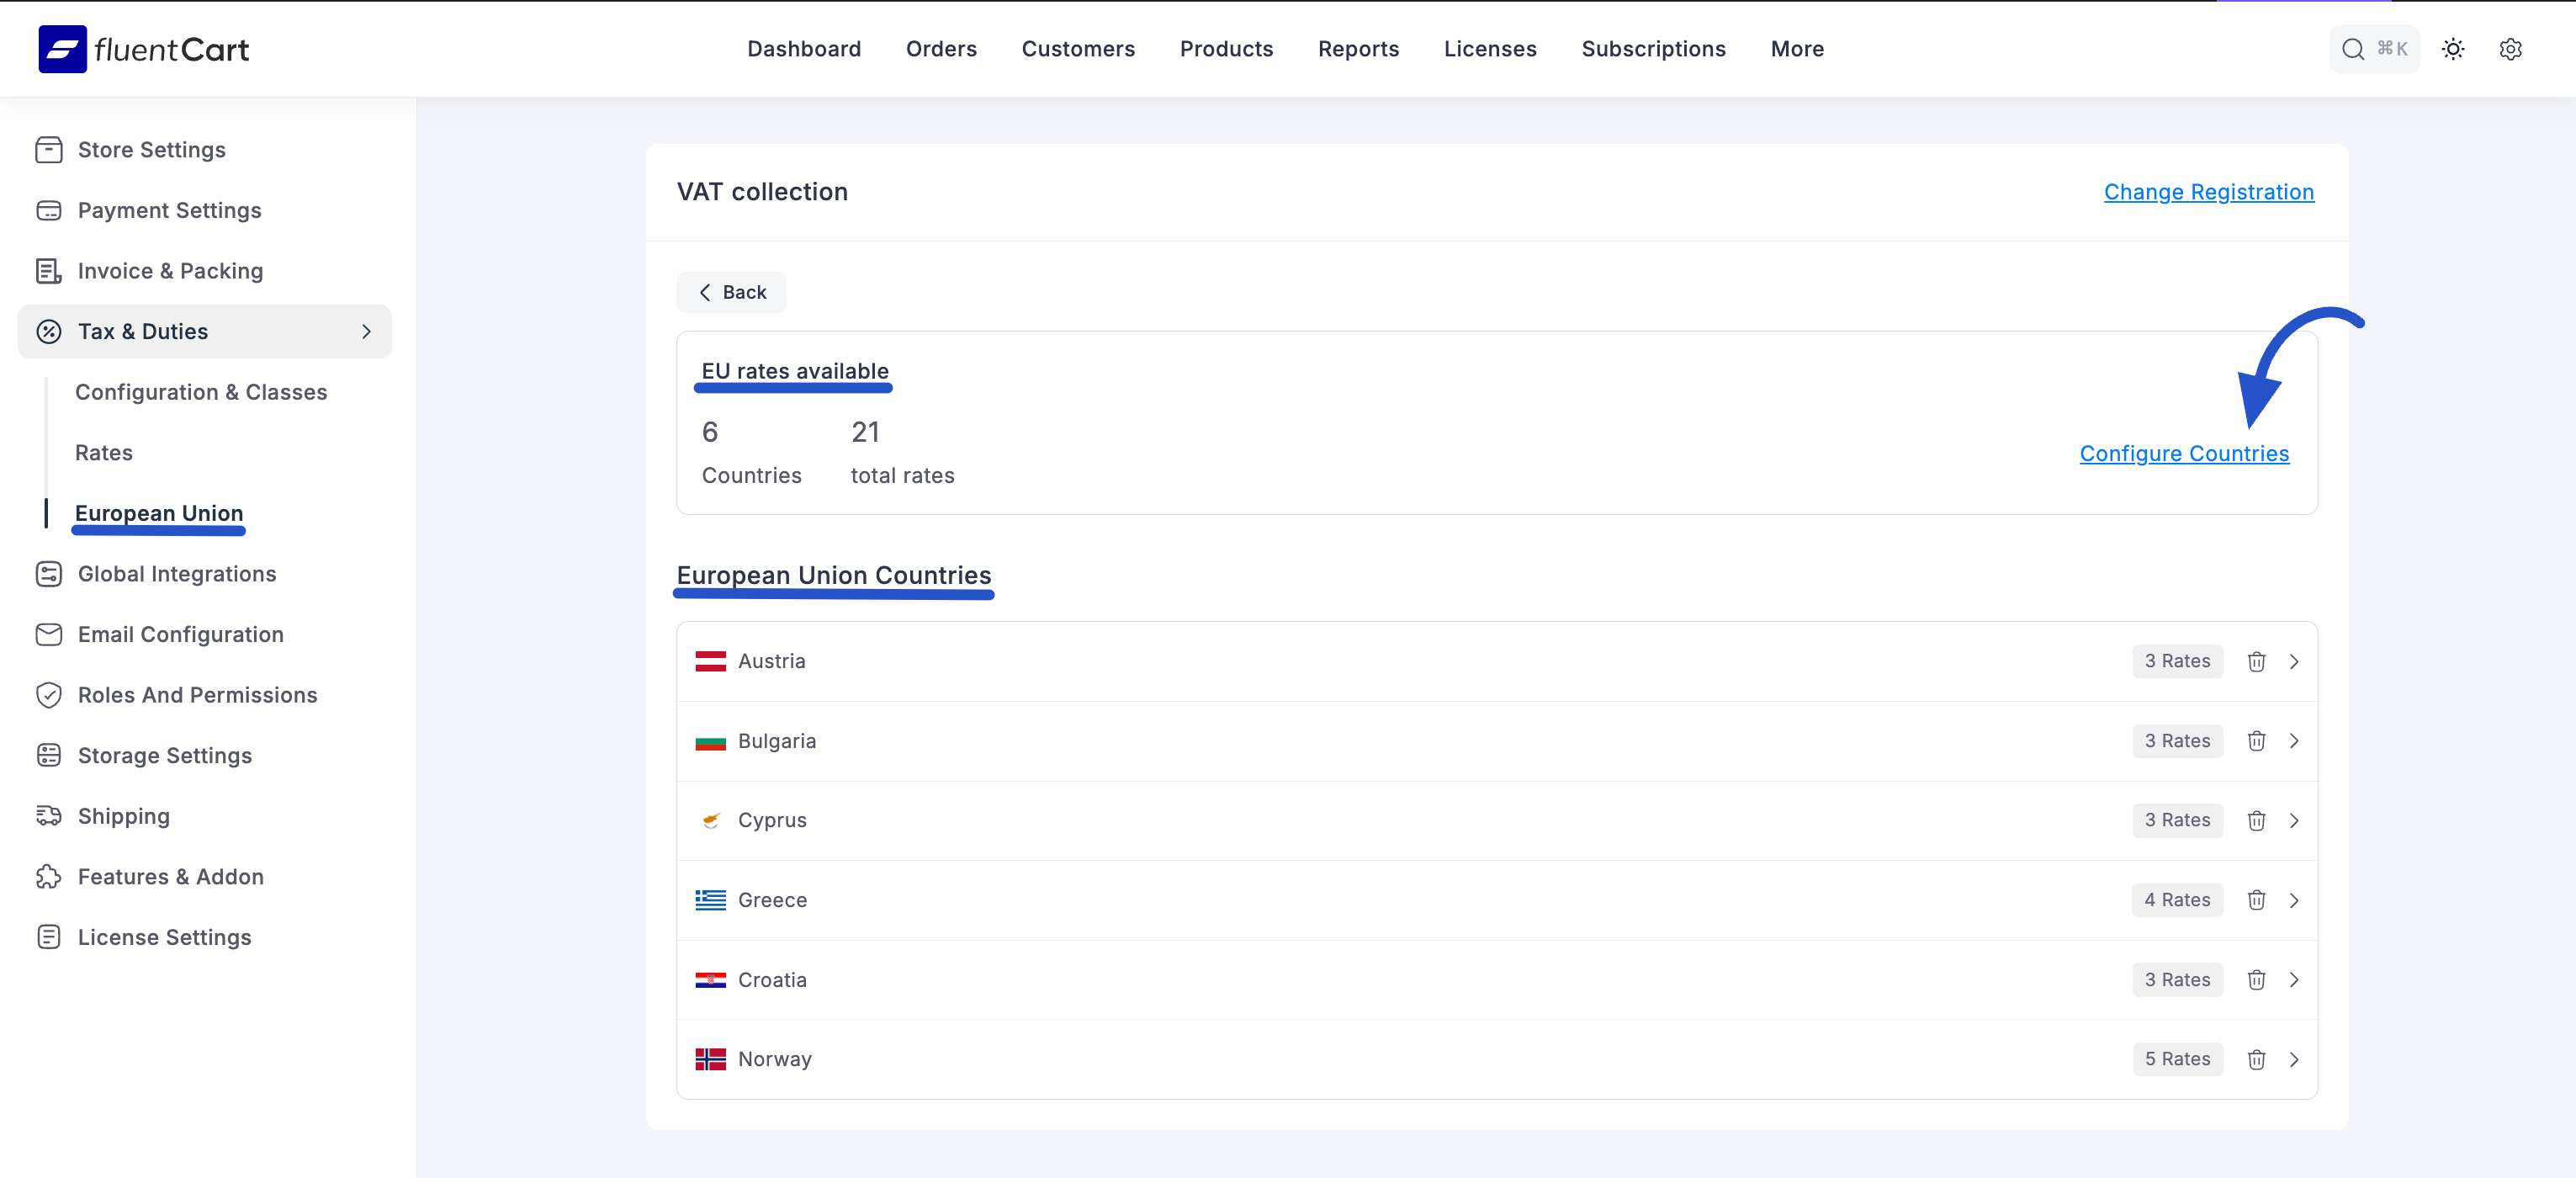The height and width of the screenshot is (1178, 2576).
Task: Delete Norway's rates using the trash icon
Action: click(x=2257, y=1059)
